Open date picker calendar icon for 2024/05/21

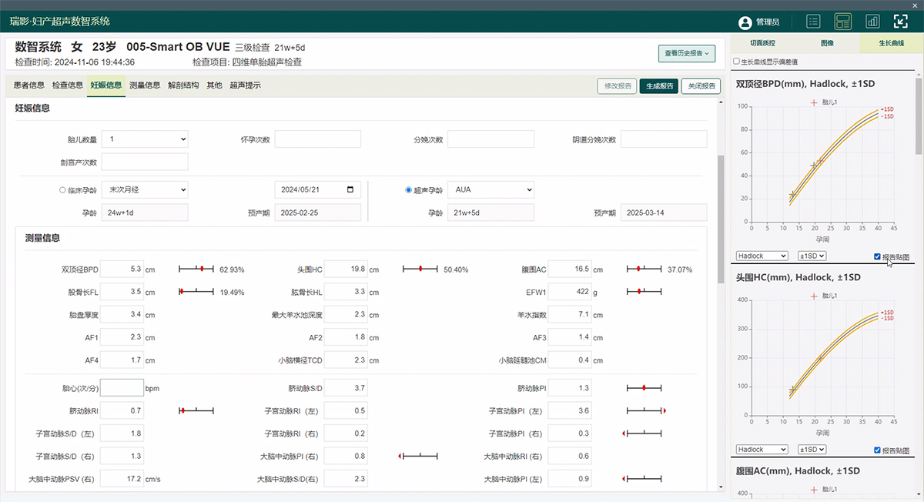(351, 189)
